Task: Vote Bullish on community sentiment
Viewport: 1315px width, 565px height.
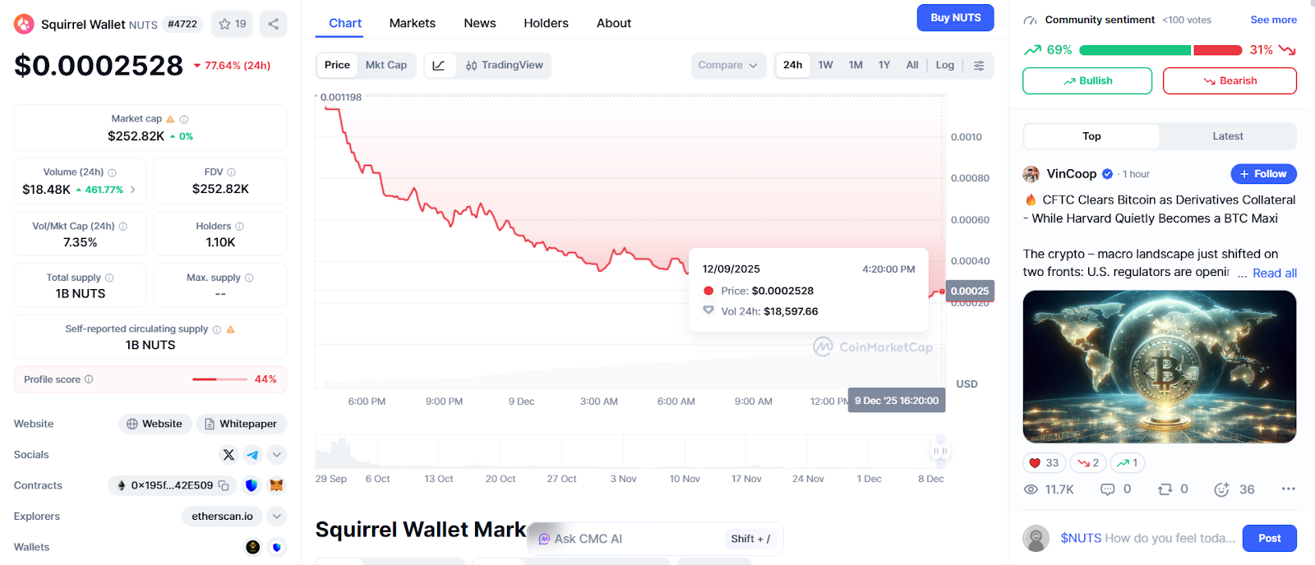Action: pyautogui.click(x=1087, y=80)
